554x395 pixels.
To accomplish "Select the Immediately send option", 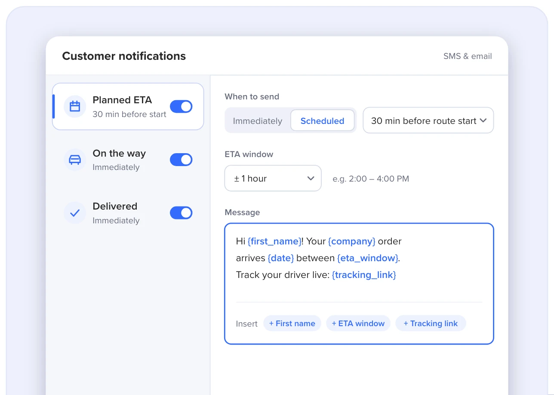I will click(258, 121).
